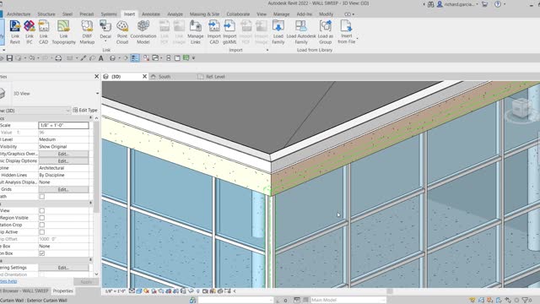
Task: Click Edit button for Visibility/Graphics Overrides
Action: pyautogui.click(x=63, y=154)
